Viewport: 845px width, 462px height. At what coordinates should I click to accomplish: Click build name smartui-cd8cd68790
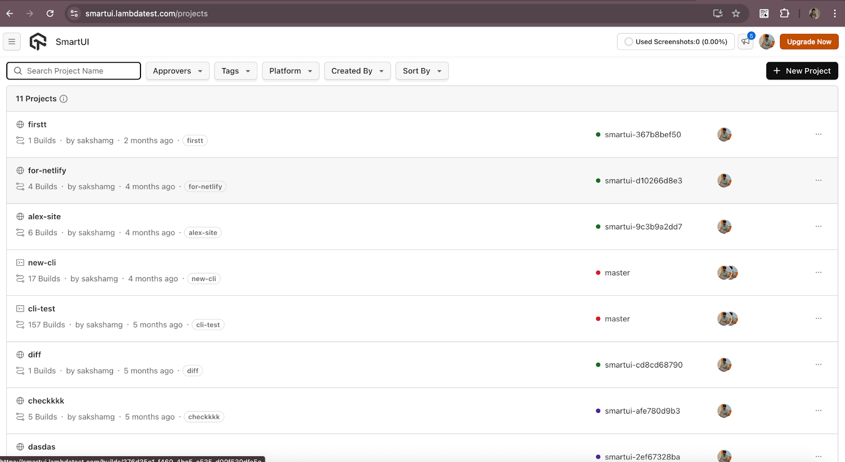pos(644,365)
